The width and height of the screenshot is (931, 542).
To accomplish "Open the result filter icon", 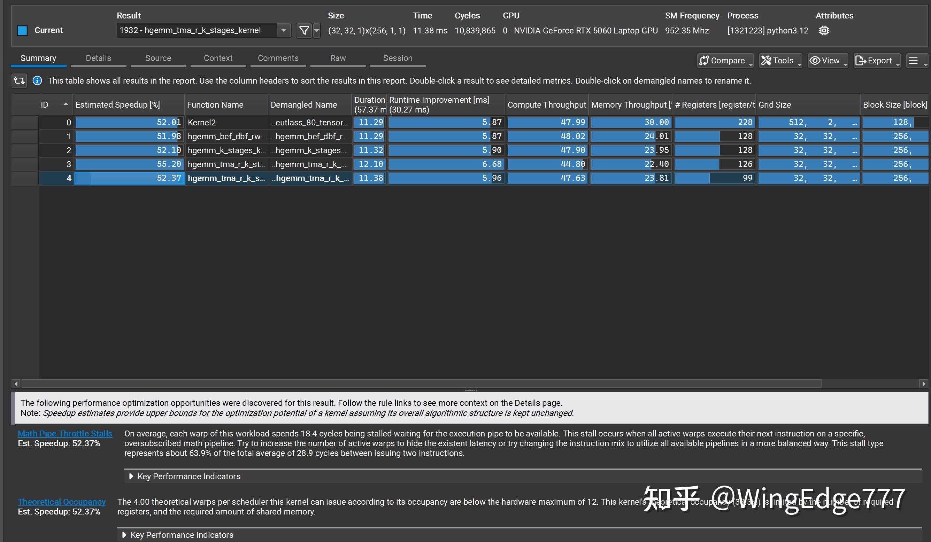I will [x=304, y=30].
